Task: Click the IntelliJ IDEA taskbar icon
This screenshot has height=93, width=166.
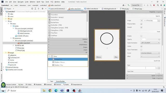Action: (x=68, y=91)
